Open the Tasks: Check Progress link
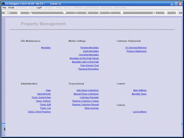 tap(39, 111)
